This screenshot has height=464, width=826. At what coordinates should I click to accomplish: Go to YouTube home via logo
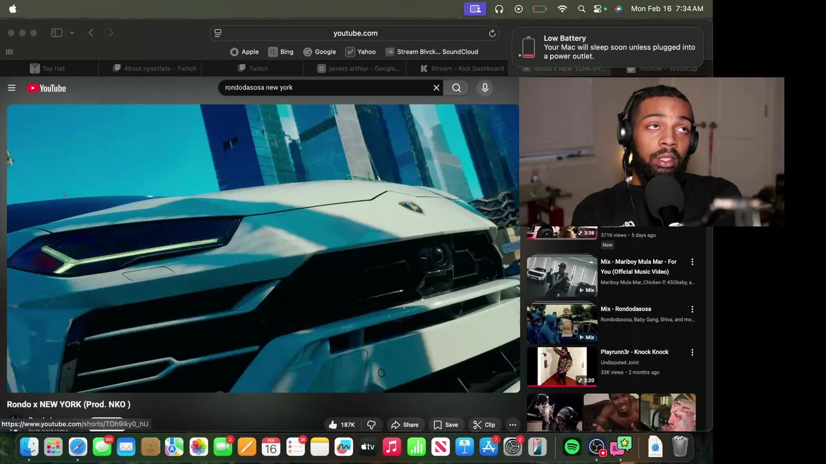pos(46,88)
